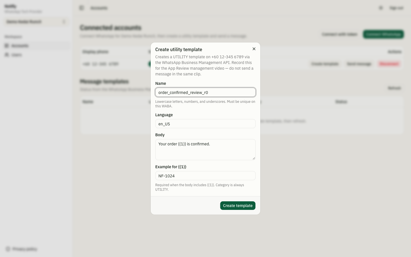The width and height of the screenshot is (411, 257).
Task: Click the template Name input field
Action: [205, 92]
